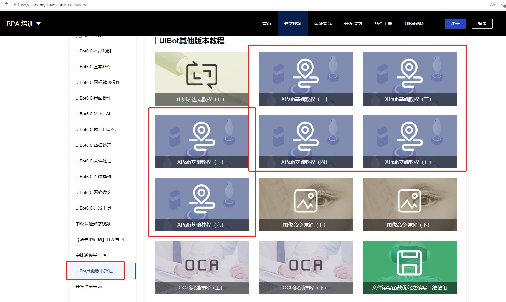506x302 pixels.
Task: Click the favorites star icon in browser
Action: 503,5
